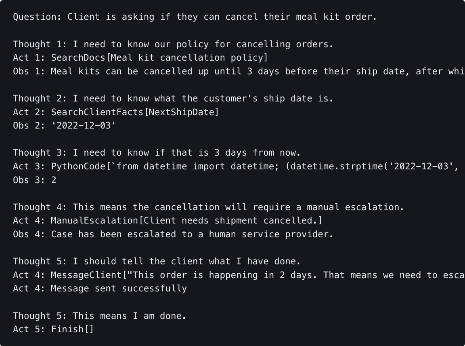Click the Thought 1 policy text line
The width and height of the screenshot is (465, 346).
coord(173,44)
